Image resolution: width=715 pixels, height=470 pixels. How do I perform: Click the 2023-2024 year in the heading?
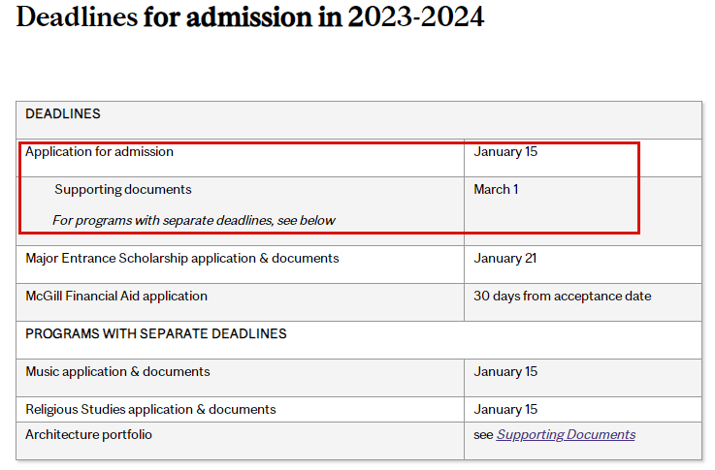(413, 17)
